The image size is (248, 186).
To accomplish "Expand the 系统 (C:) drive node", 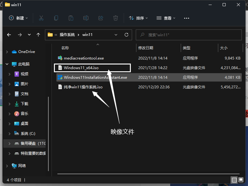I will tap(10, 134).
